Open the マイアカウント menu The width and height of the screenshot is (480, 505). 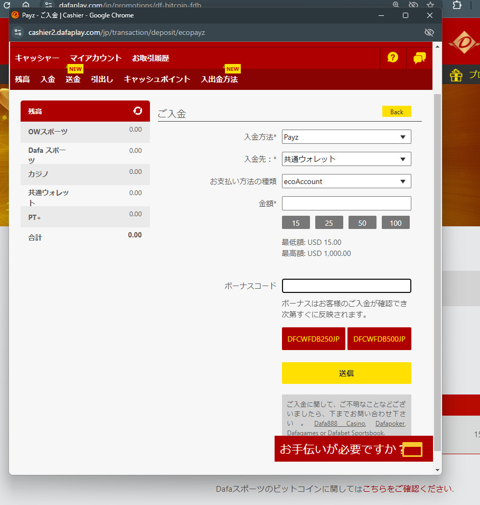pyautogui.click(x=96, y=58)
